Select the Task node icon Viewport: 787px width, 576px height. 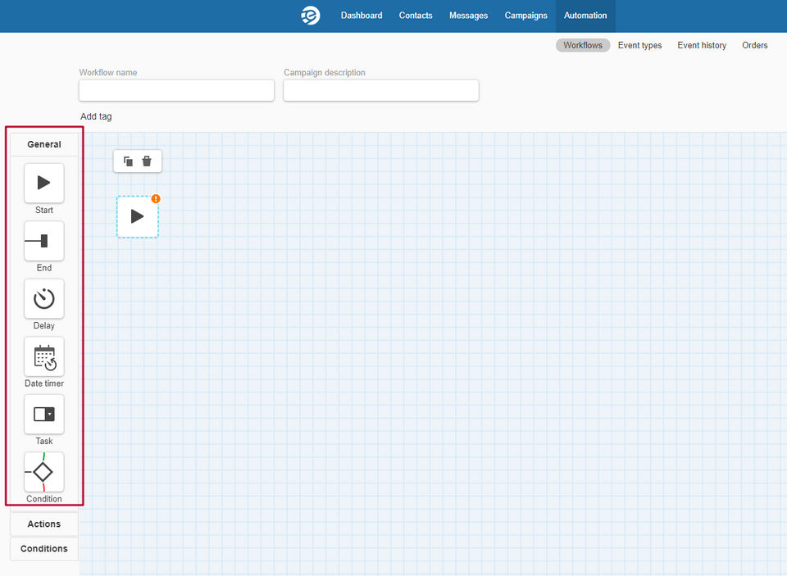[x=44, y=414]
